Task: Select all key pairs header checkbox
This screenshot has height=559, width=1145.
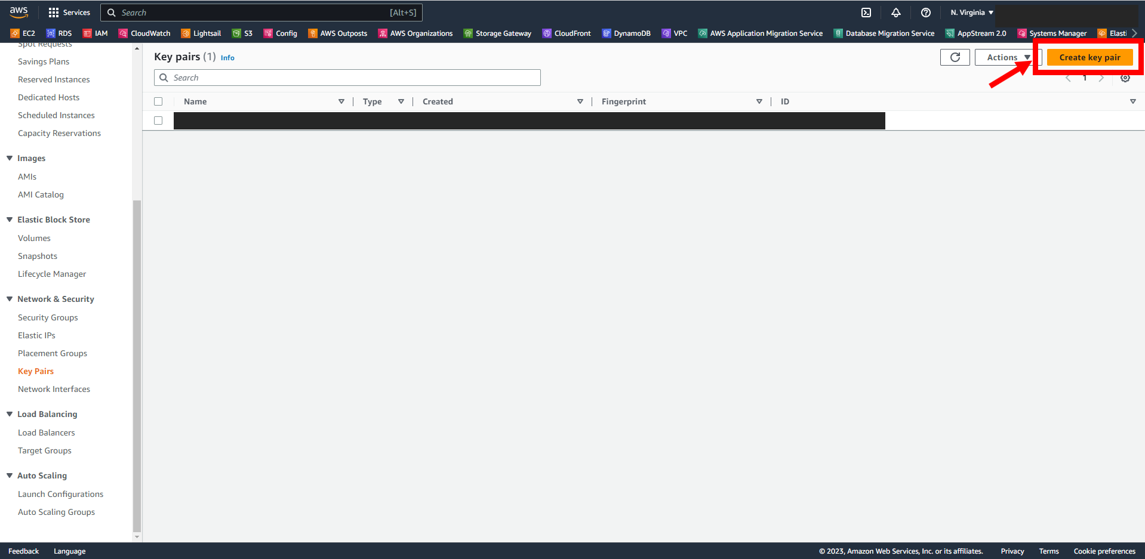Action: coord(158,101)
